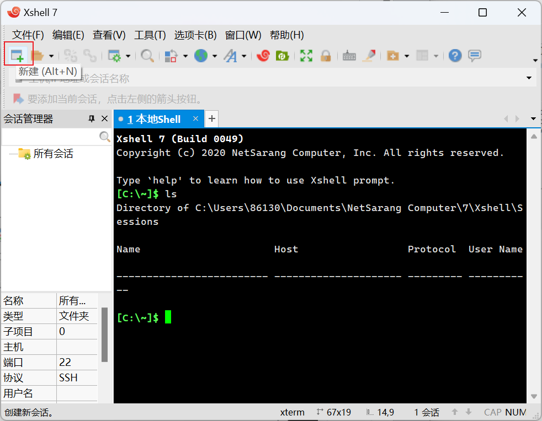The height and width of the screenshot is (421, 542).
Task: Click the session manager search magnifier
Action: [x=104, y=137]
